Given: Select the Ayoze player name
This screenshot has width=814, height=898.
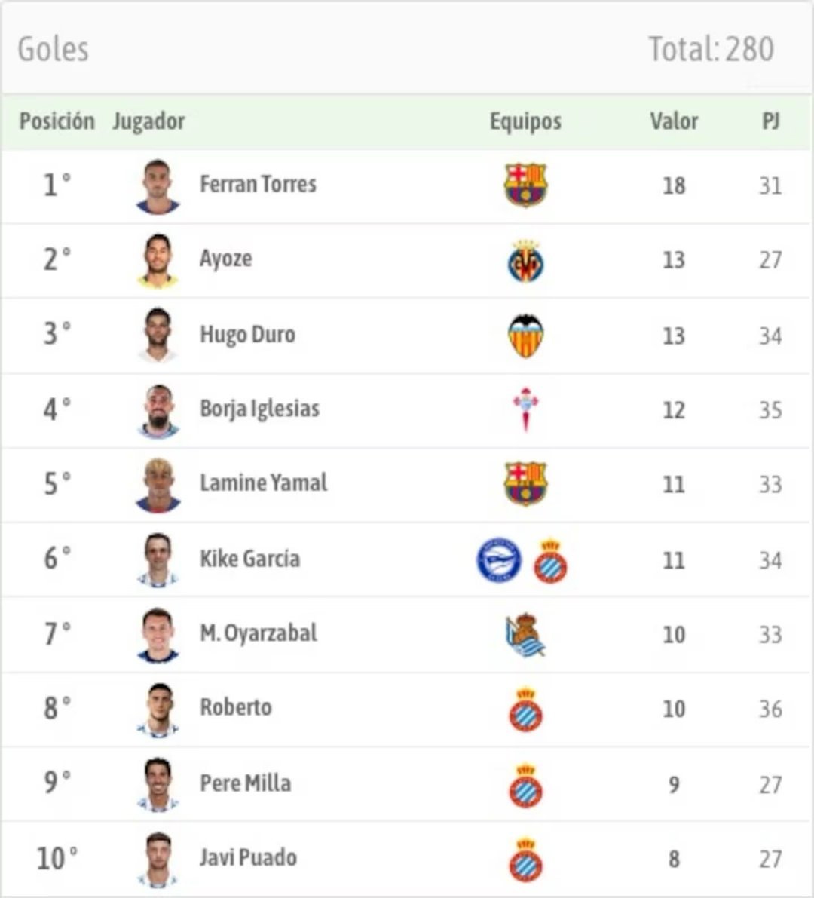Looking at the screenshot, I should [226, 259].
